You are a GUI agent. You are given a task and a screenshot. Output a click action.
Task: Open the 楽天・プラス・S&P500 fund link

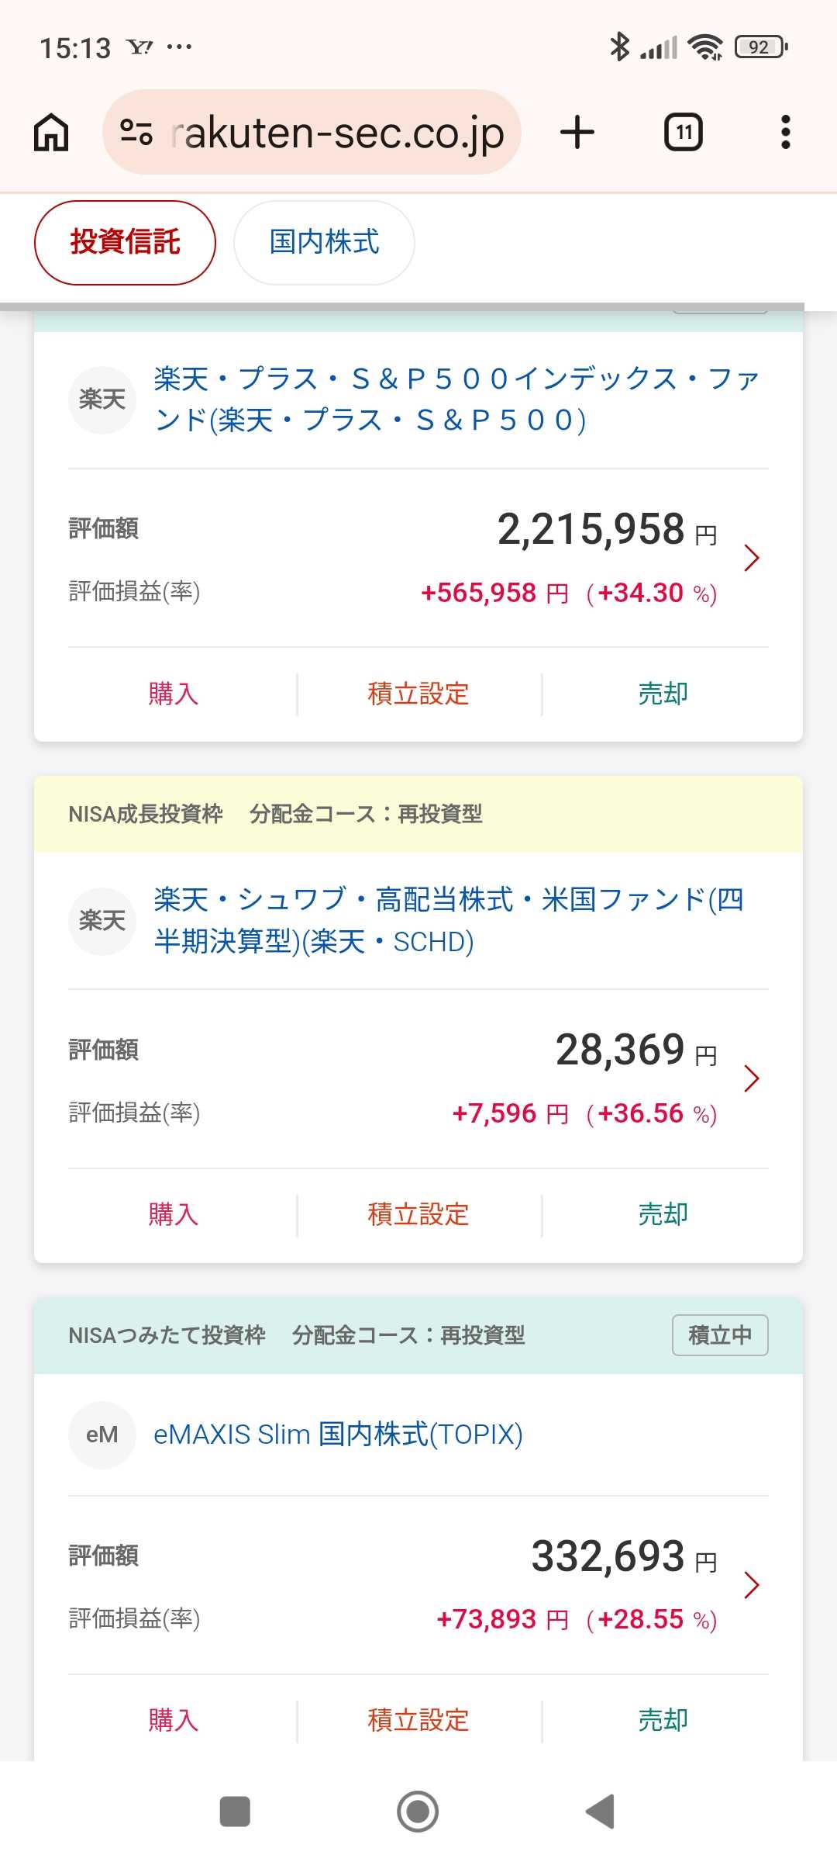456,400
